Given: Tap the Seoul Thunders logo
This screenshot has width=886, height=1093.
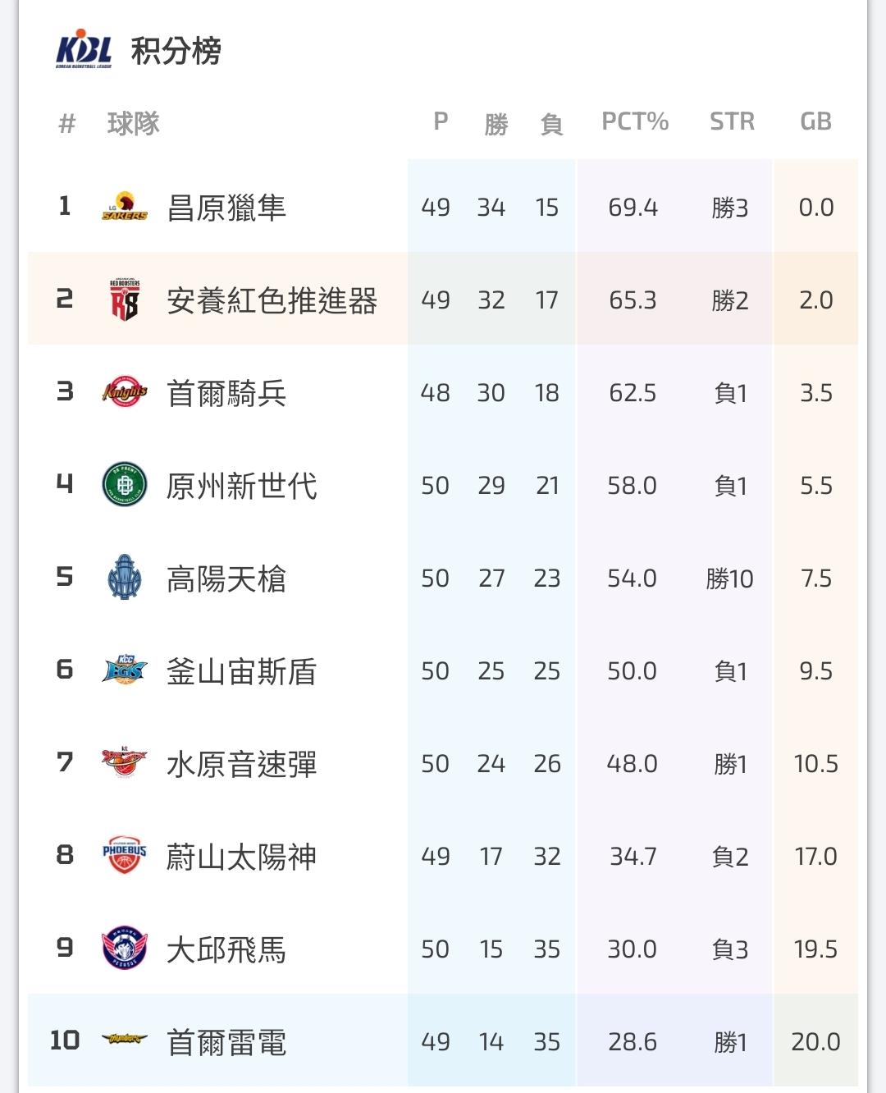Looking at the screenshot, I should 125,1040.
